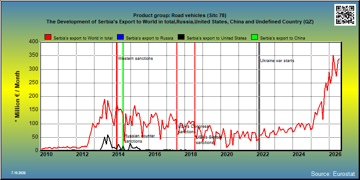Click x-axis year 2022

[262, 154]
